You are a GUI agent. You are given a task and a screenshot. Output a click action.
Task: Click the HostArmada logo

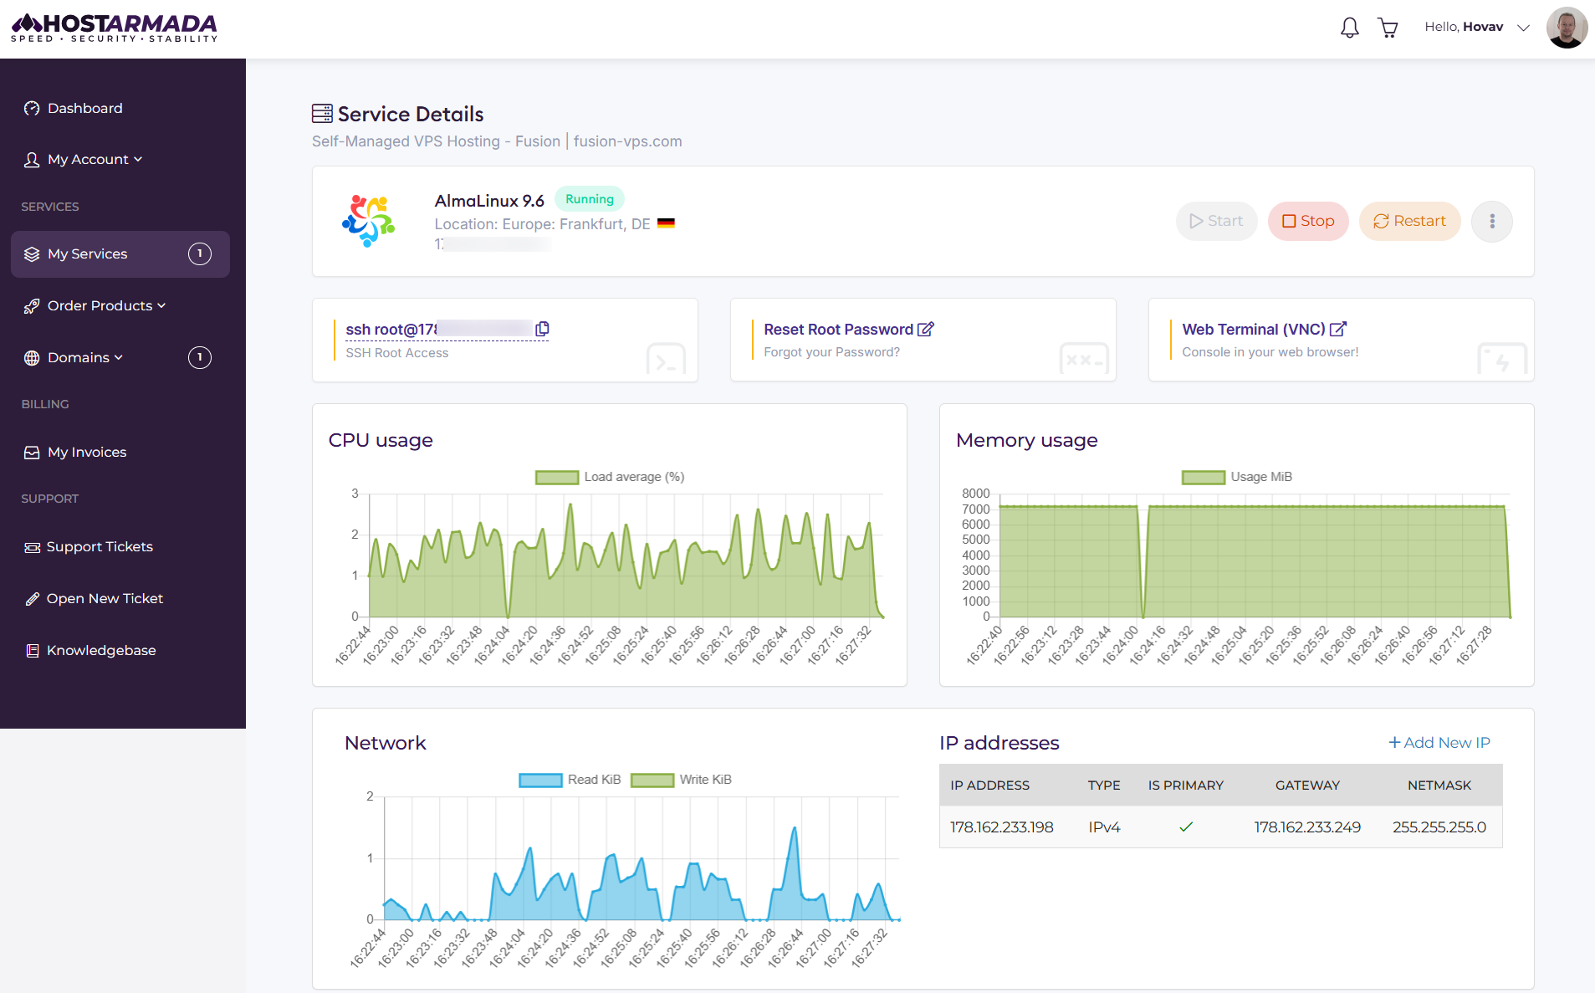tap(115, 28)
